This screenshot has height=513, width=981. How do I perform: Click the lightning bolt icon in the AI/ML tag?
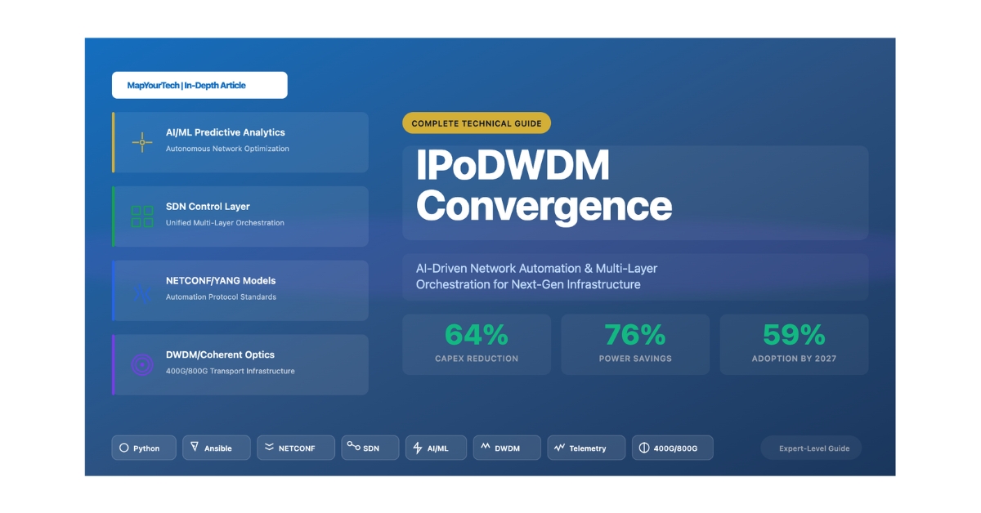(x=418, y=448)
